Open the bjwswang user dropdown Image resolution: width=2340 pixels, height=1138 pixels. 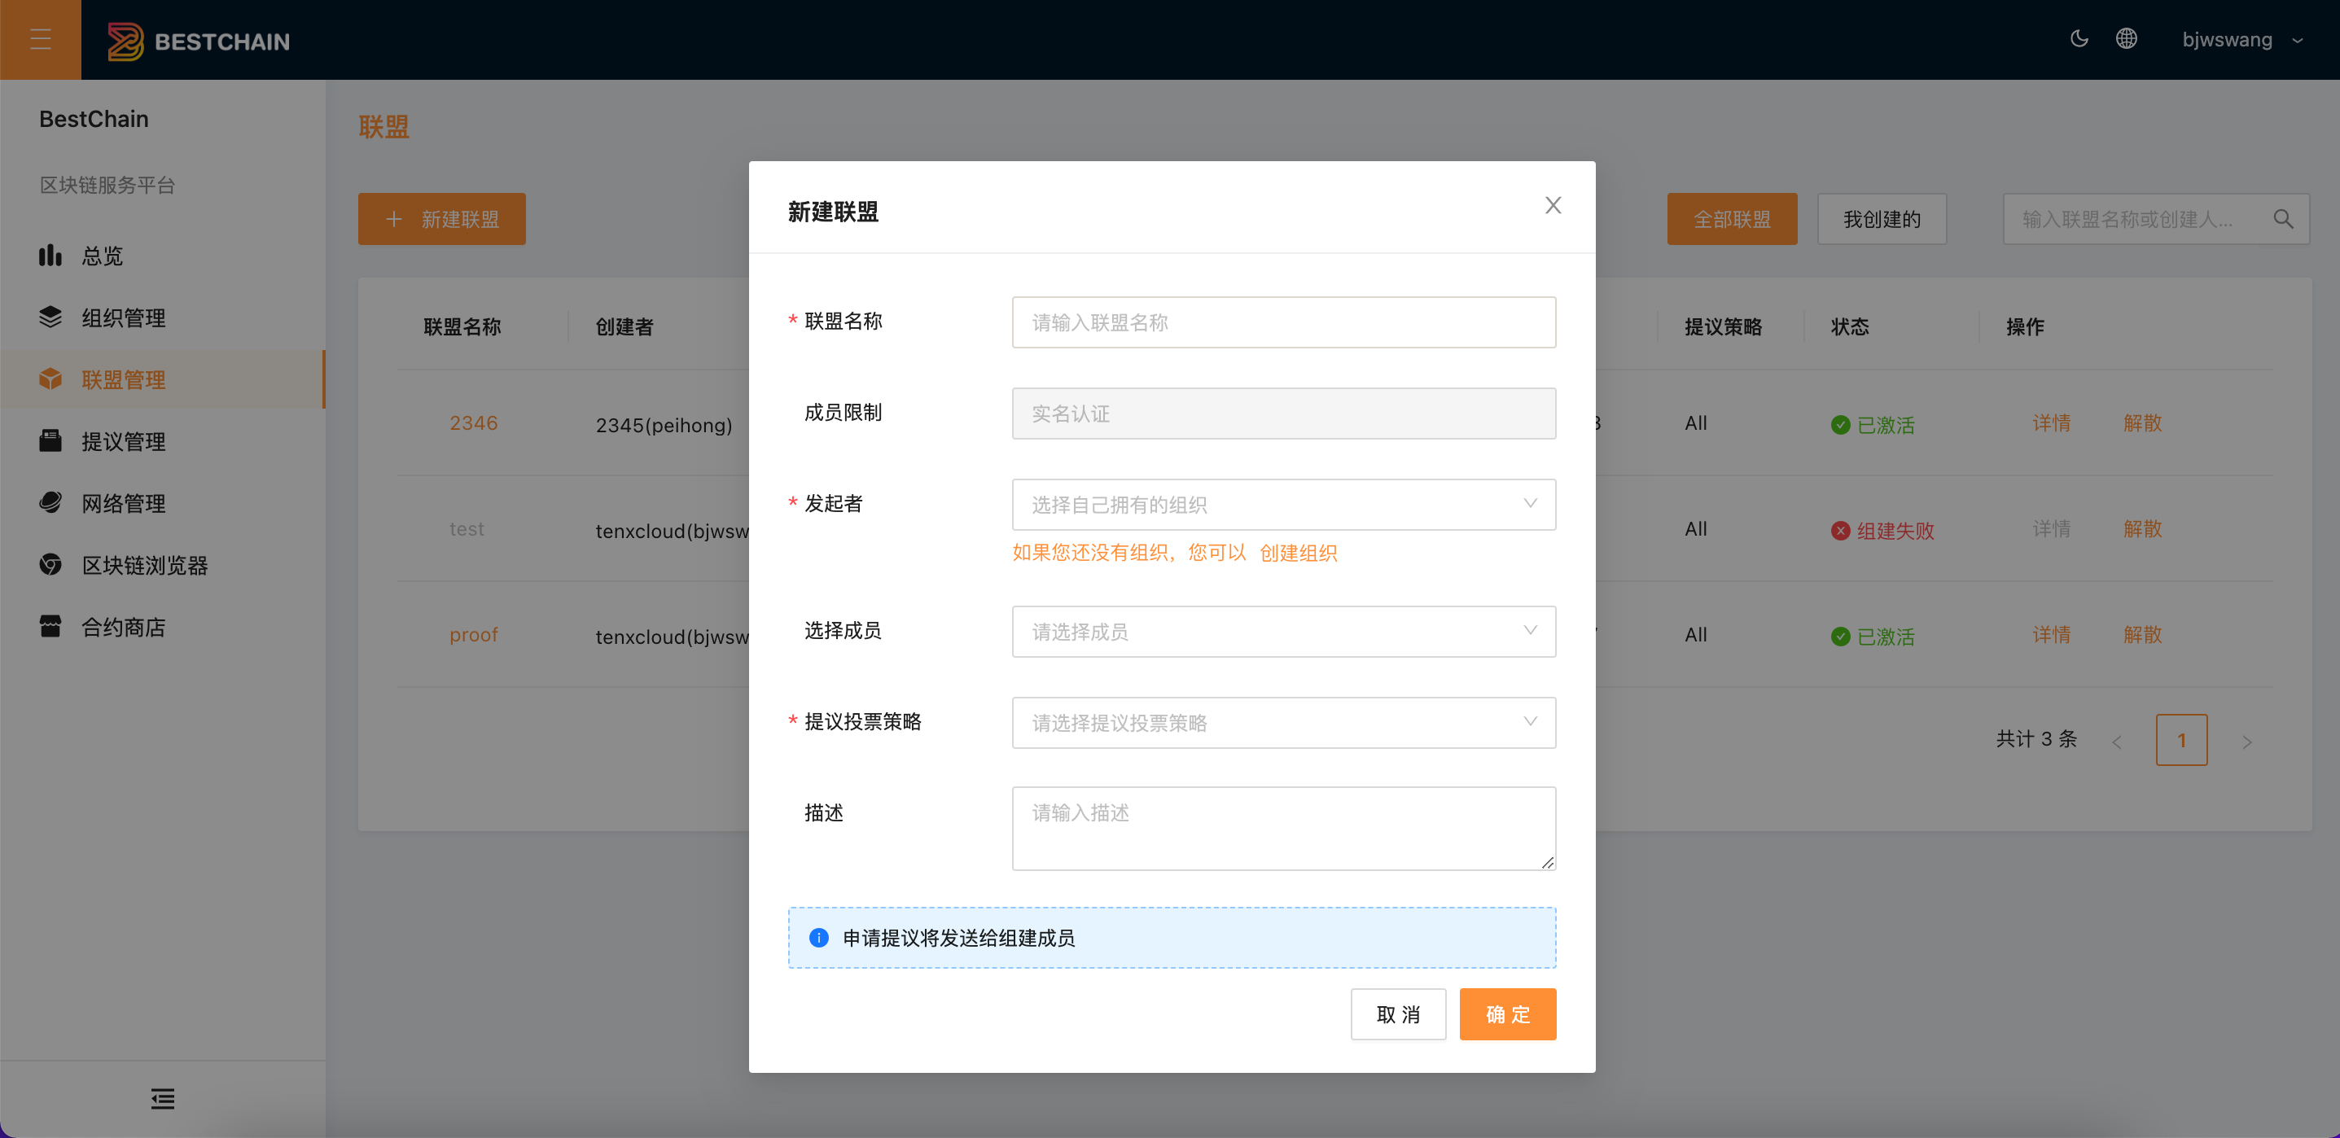(x=2243, y=40)
